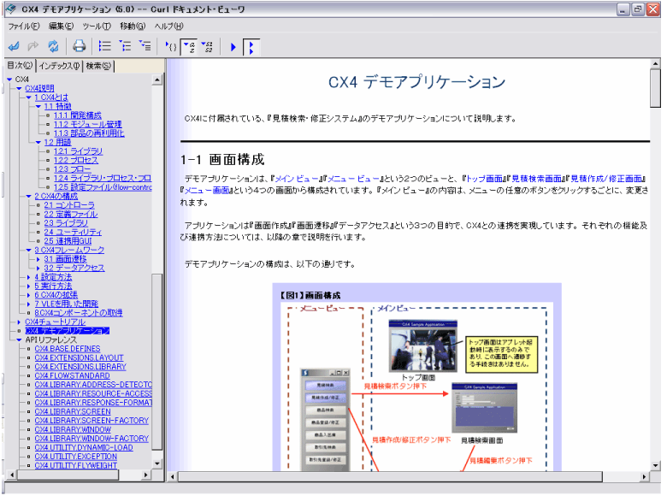The height and width of the screenshot is (496, 667).
Task: Click the grayed Forward arrow icon
Action: click(x=33, y=46)
